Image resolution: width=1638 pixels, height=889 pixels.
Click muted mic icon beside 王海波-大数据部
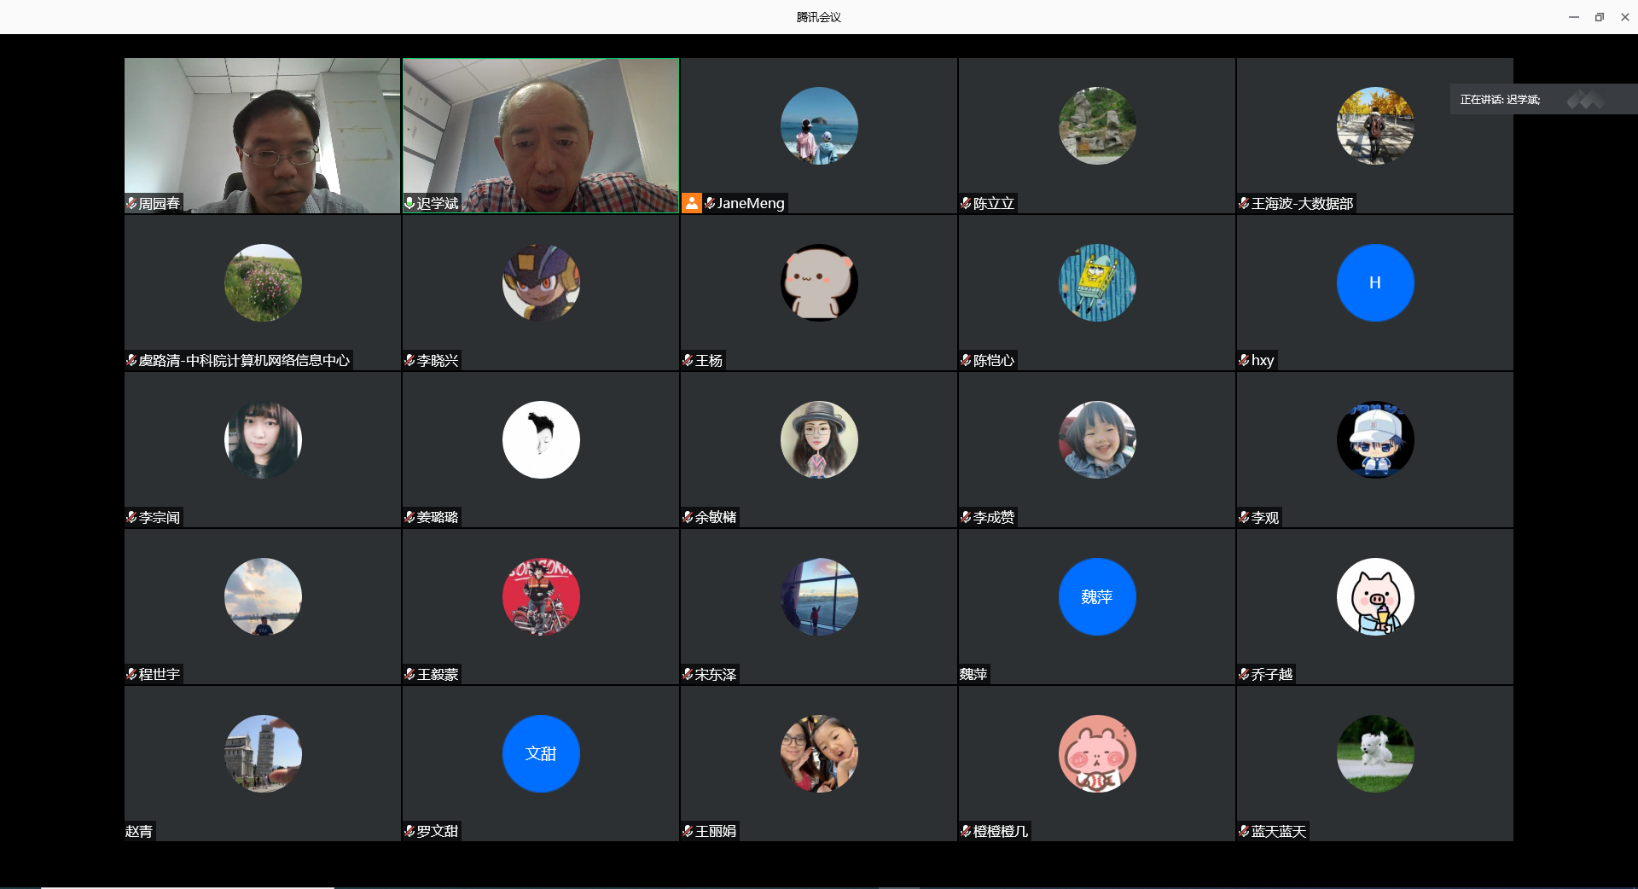(1244, 203)
